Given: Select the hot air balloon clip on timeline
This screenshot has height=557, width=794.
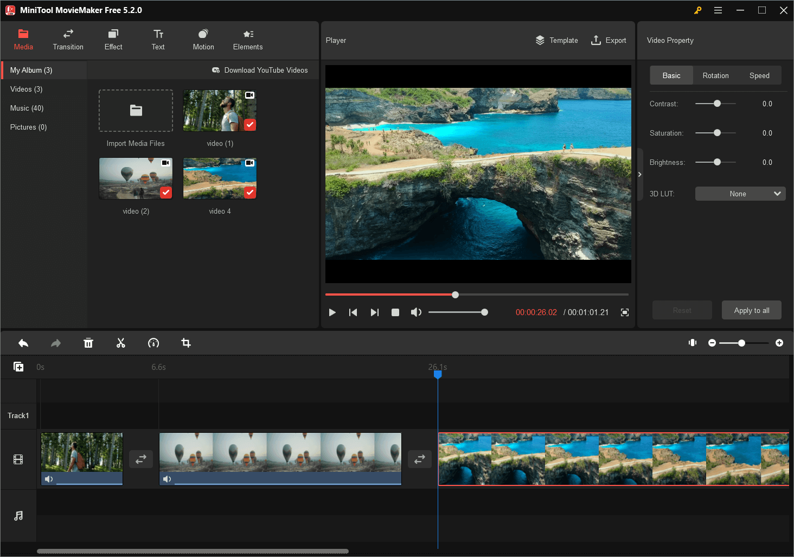Looking at the screenshot, I should (280, 459).
